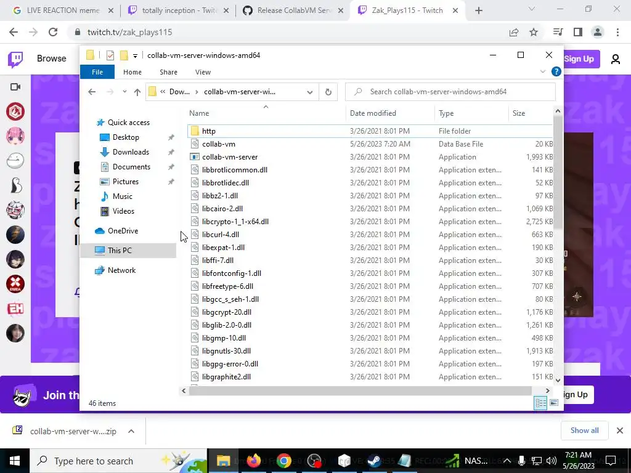The height and width of the screenshot is (473, 631).
Task: Open the Home ribbon tab
Action: 132,72
